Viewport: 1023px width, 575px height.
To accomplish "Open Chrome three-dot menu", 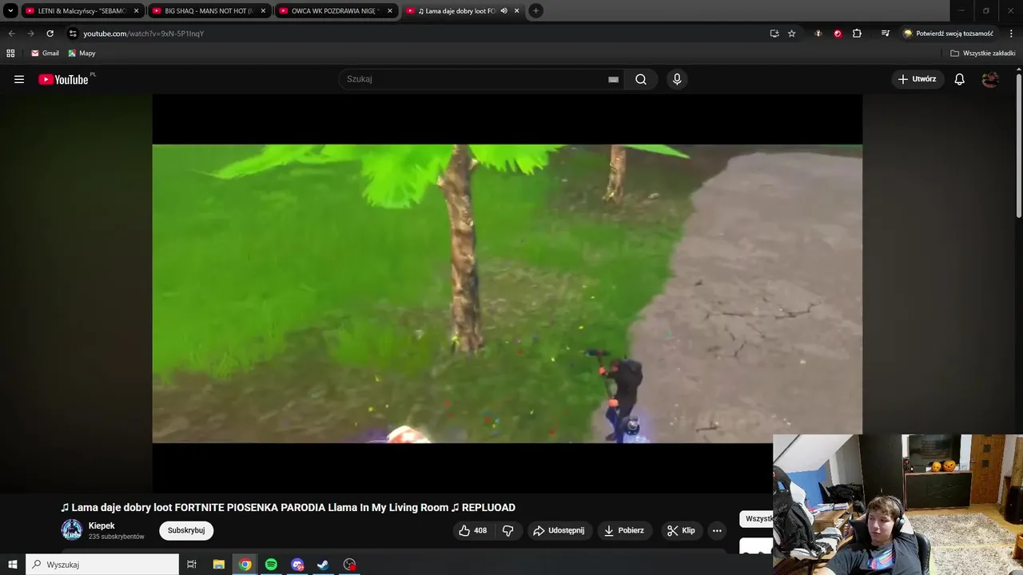I will 1012,34.
